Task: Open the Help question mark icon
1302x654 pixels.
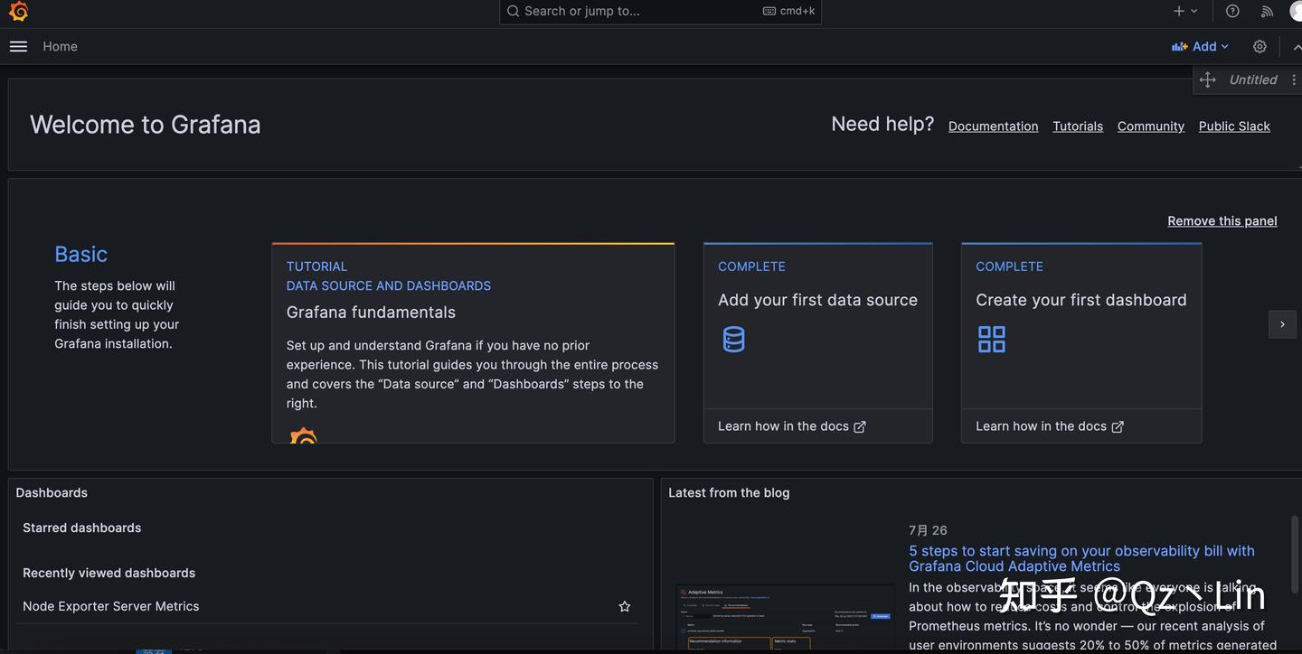Action: tap(1231, 11)
